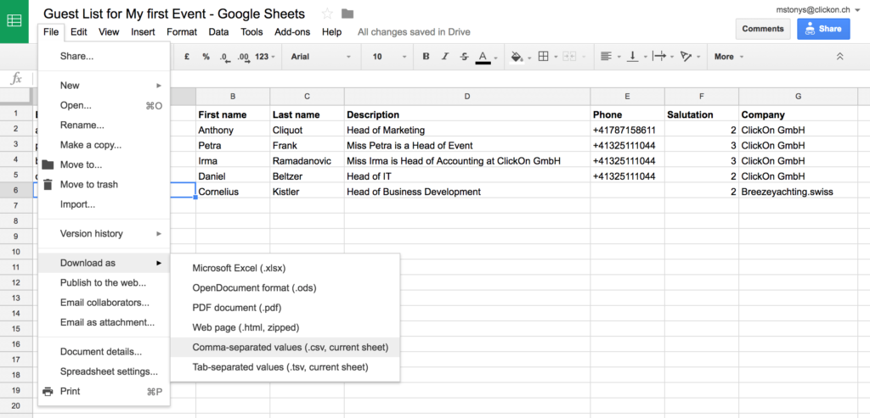Viewport: 870px width, 418px height.
Task: Open the font size 10 dropdown
Action: click(389, 57)
